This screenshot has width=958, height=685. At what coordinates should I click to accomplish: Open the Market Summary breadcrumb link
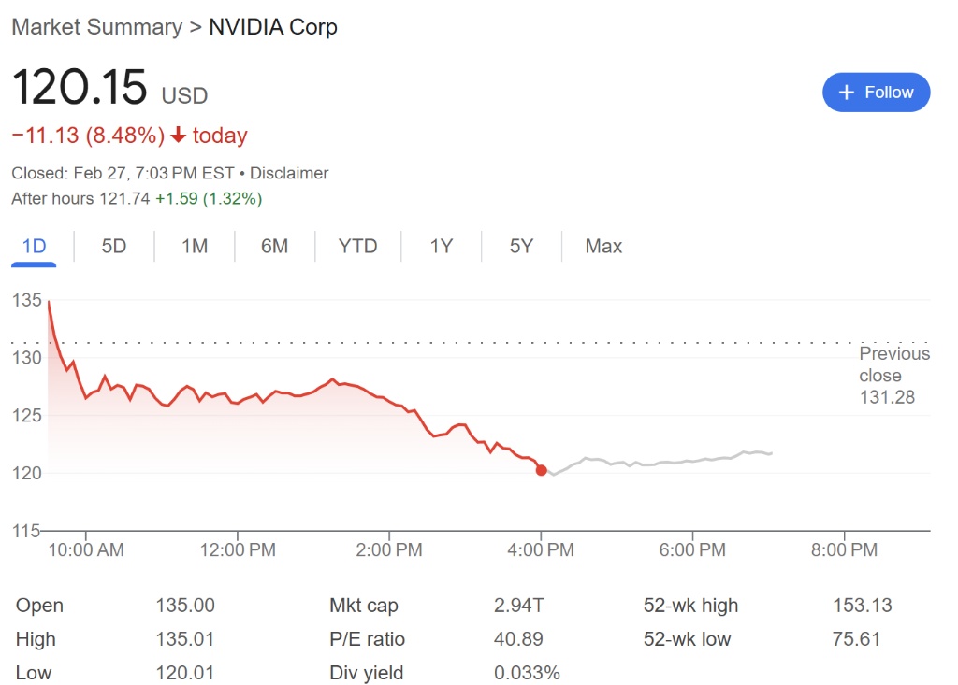(96, 27)
